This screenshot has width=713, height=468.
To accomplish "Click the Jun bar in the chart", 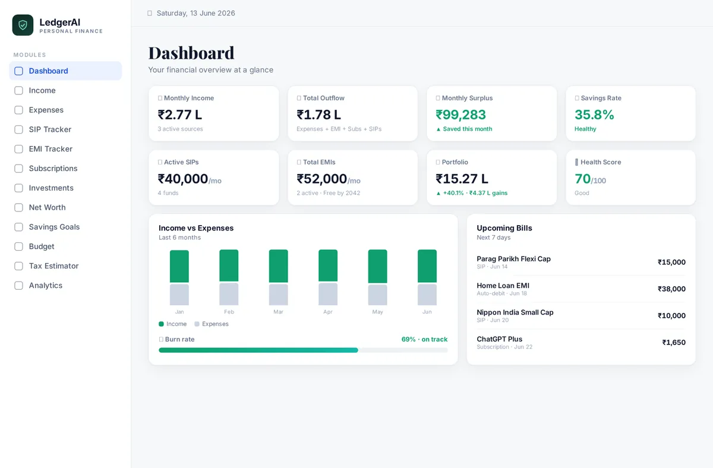I will (427, 277).
